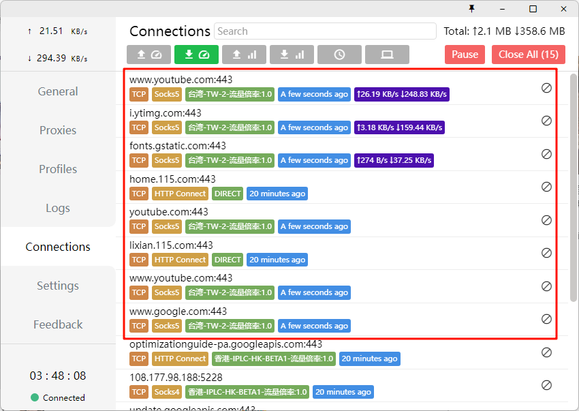This screenshot has height=411, width=579.
Task: Click Close All (15) button
Action: [528, 55]
